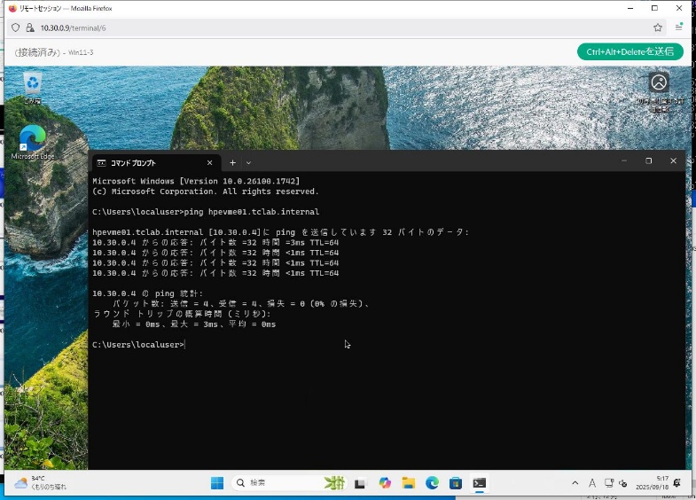The width and height of the screenshot is (696, 500).
Task: Open the Windows Start menu
Action: coord(217,483)
